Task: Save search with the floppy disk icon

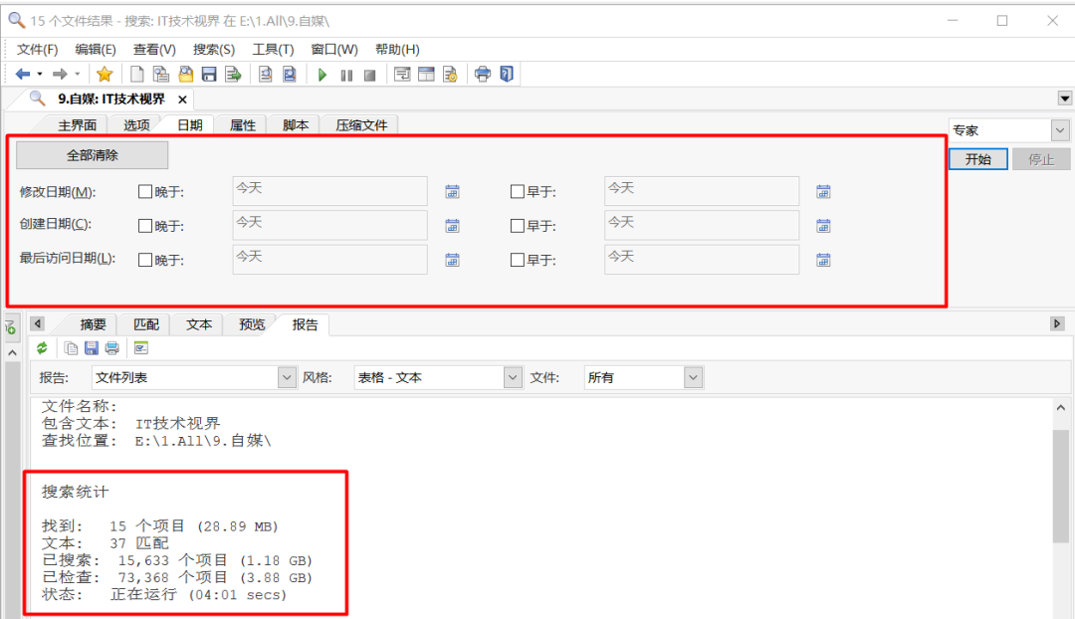Action: (x=209, y=74)
